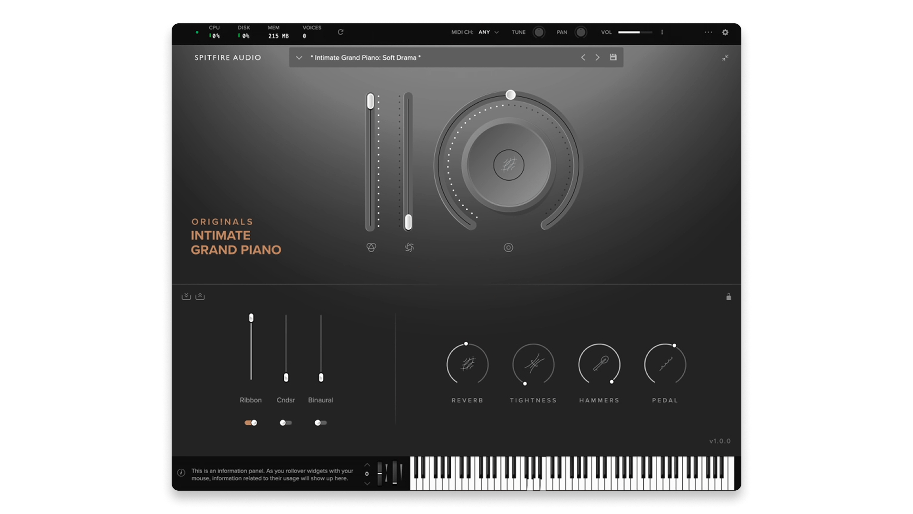Image resolution: width=913 pixels, height=514 pixels.
Task: Click the import mixer preset icon
Action: [186, 297]
